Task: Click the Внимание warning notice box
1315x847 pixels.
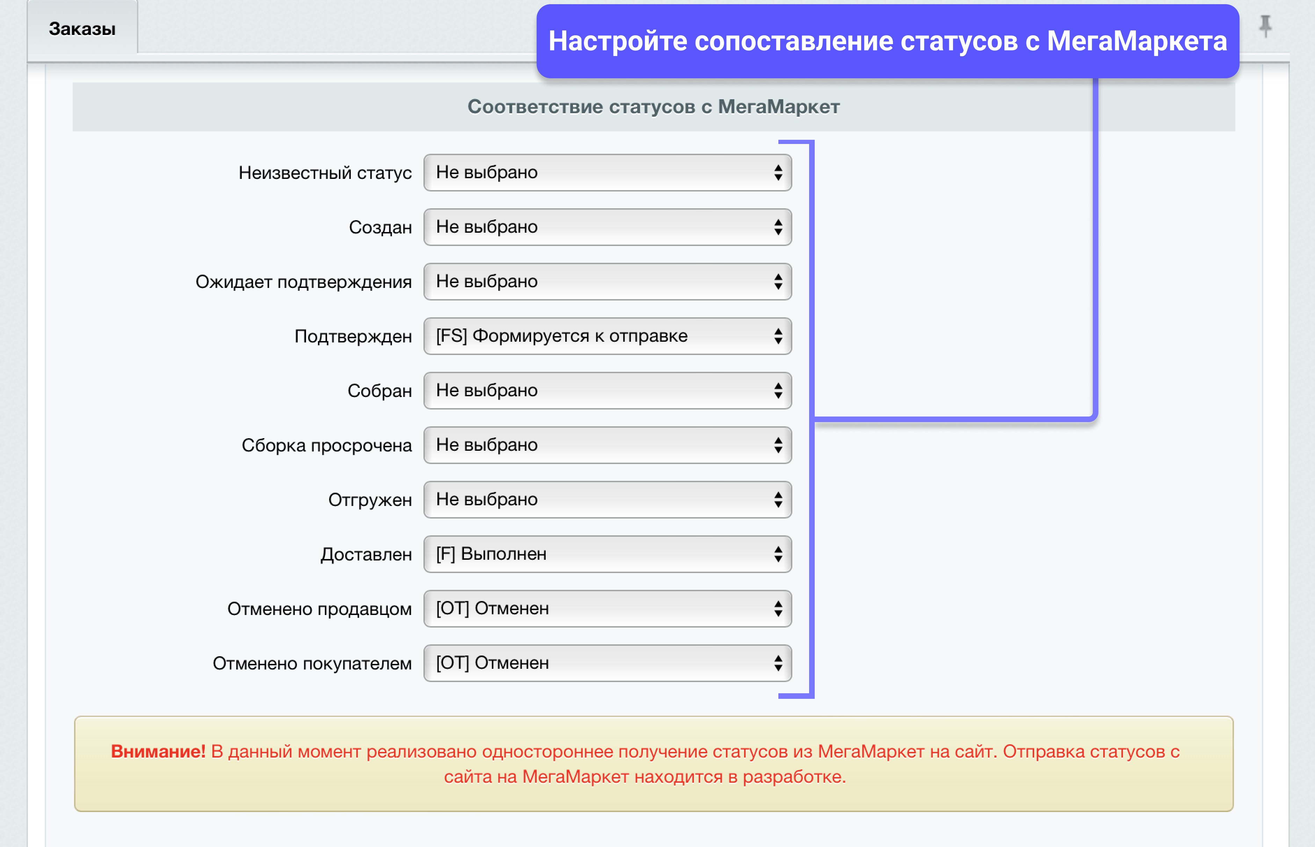Action: tap(653, 763)
